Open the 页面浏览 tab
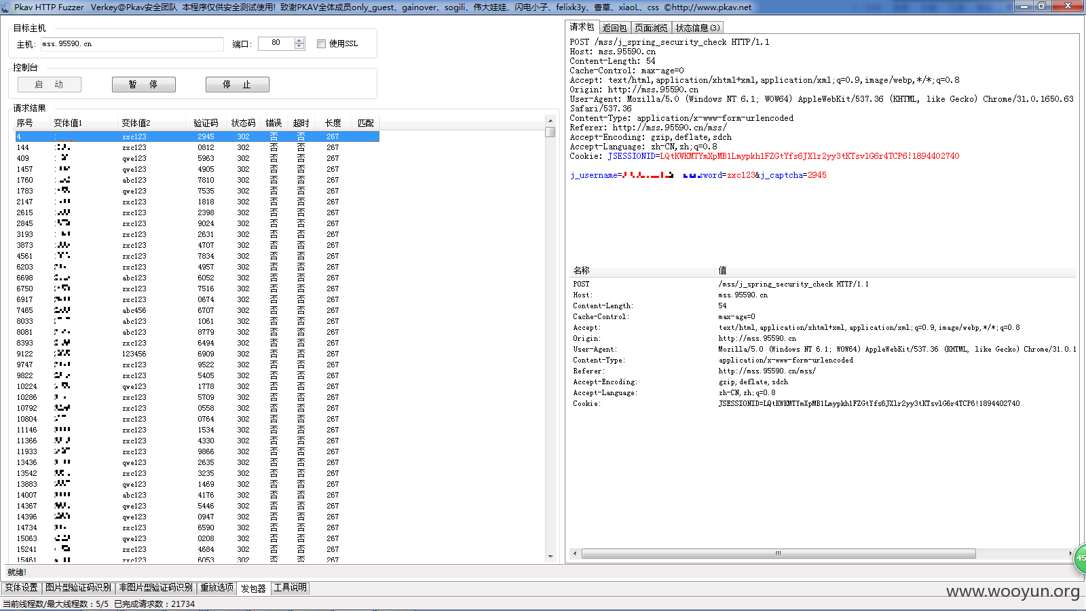 652,28
